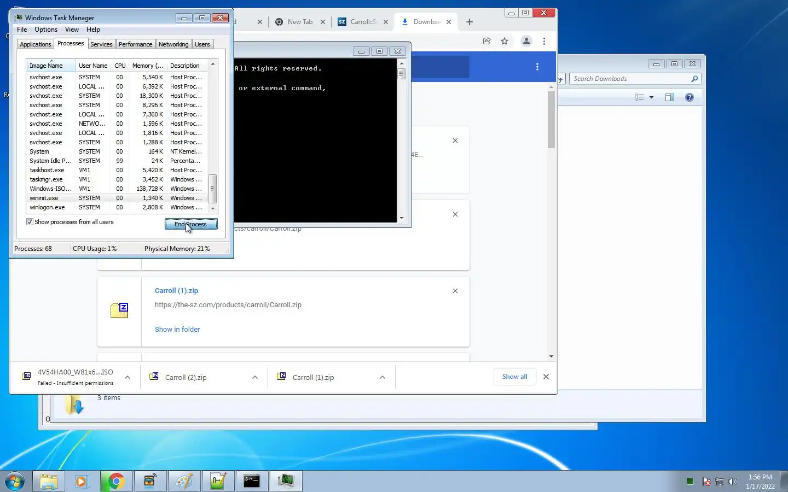788x492 pixels.
Task: Click the Explorer change view icon
Action: [639, 97]
